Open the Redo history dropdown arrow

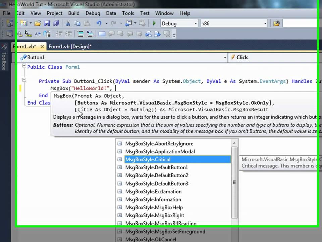click(121, 23)
